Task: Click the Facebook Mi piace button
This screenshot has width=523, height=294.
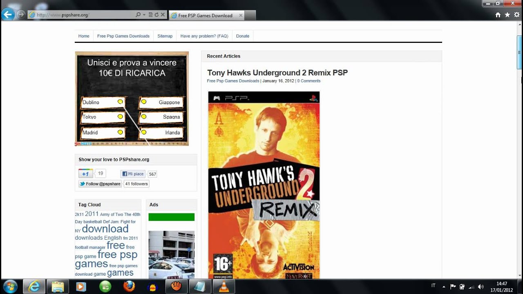Action: [133, 174]
